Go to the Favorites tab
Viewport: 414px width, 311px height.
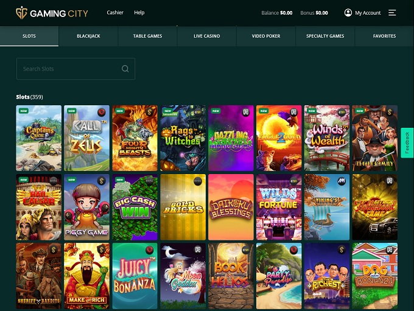(x=384, y=36)
